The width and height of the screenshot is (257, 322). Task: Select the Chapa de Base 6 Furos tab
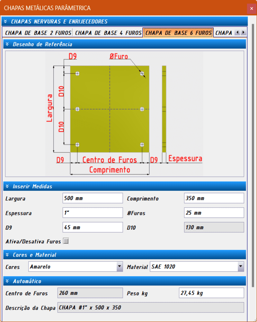pos(178,33)
